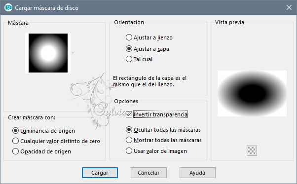The image size is (297, 184).
Task: Click the circular gradient mask thumbnail
Action: coord(48,53)
